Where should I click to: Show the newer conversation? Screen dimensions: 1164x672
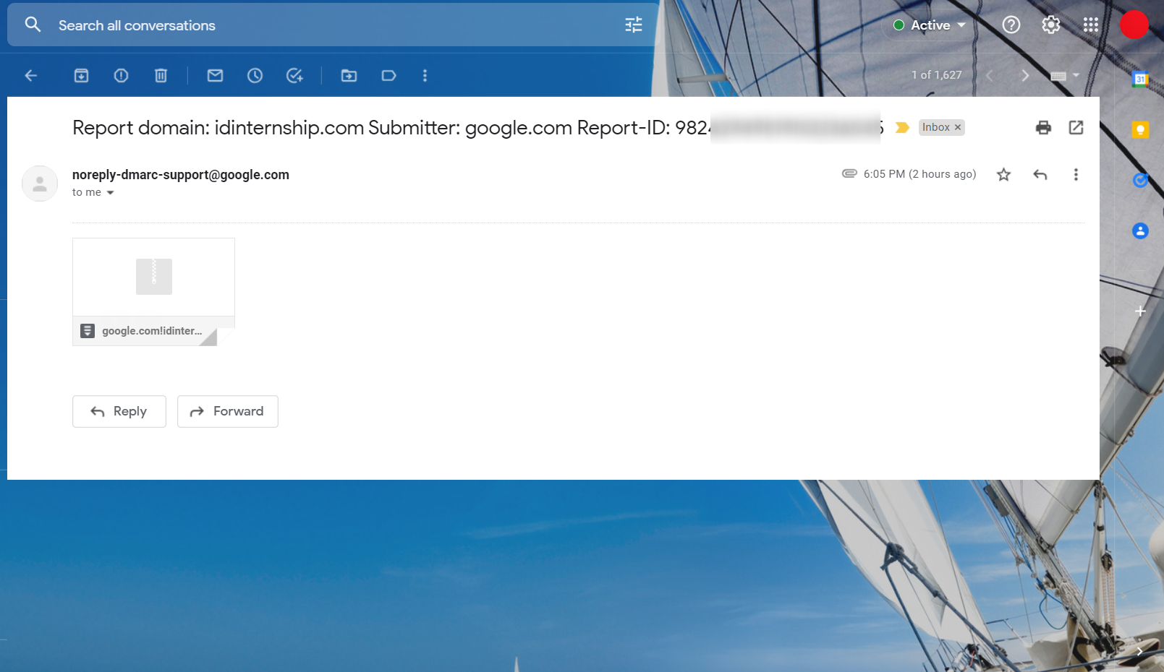(x=990, y=75)
